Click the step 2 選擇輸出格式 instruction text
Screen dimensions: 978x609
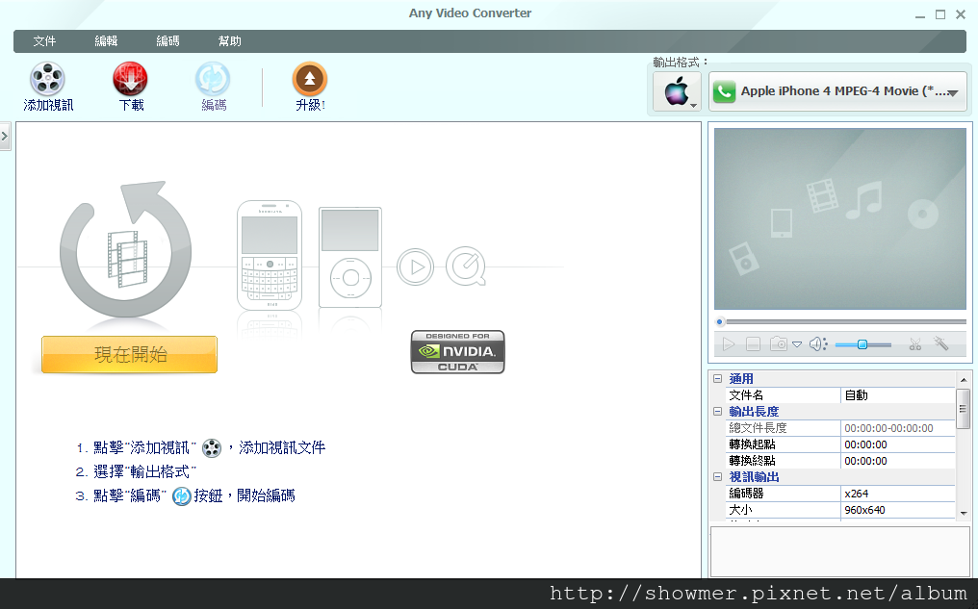tap(144, 471)
